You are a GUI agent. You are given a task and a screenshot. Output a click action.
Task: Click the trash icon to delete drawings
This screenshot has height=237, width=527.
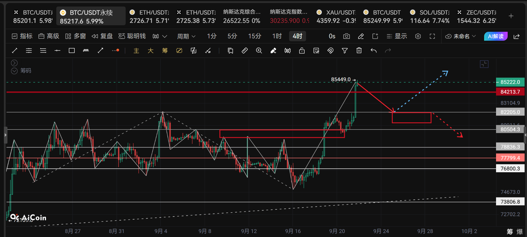(359, 51)
